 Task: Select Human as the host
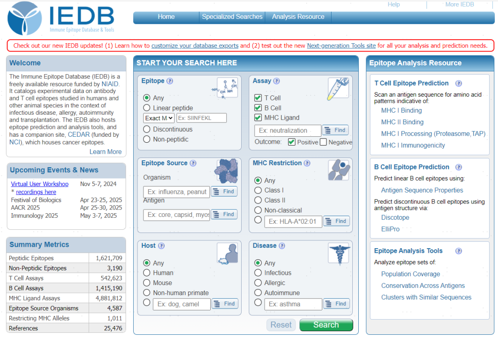click(147, 273)
